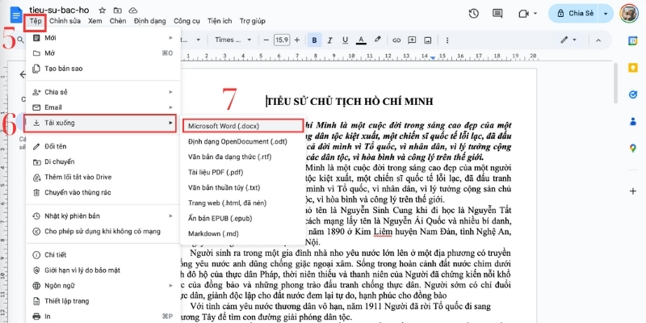Screen dimensions: 646x323
Task: Open more toolbar options three dots
Action: pyautogui.click(x=447, y=40)
